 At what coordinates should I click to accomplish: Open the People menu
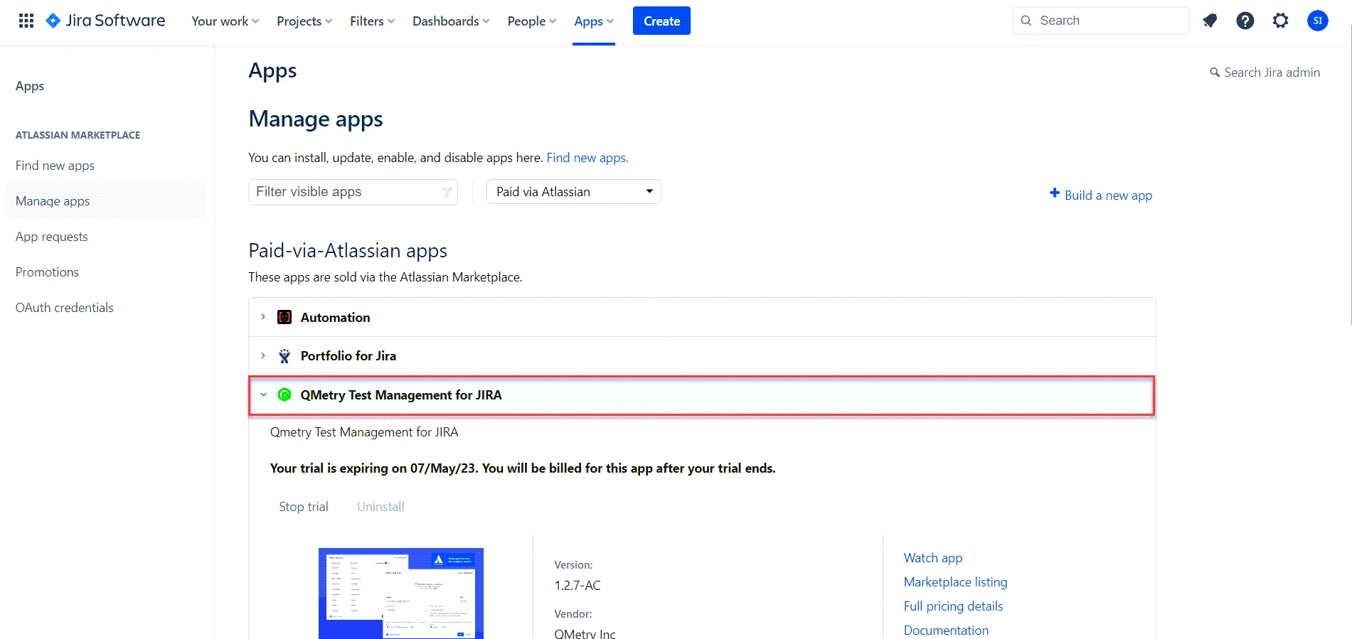pyautogui.click(x=531, y=21)
